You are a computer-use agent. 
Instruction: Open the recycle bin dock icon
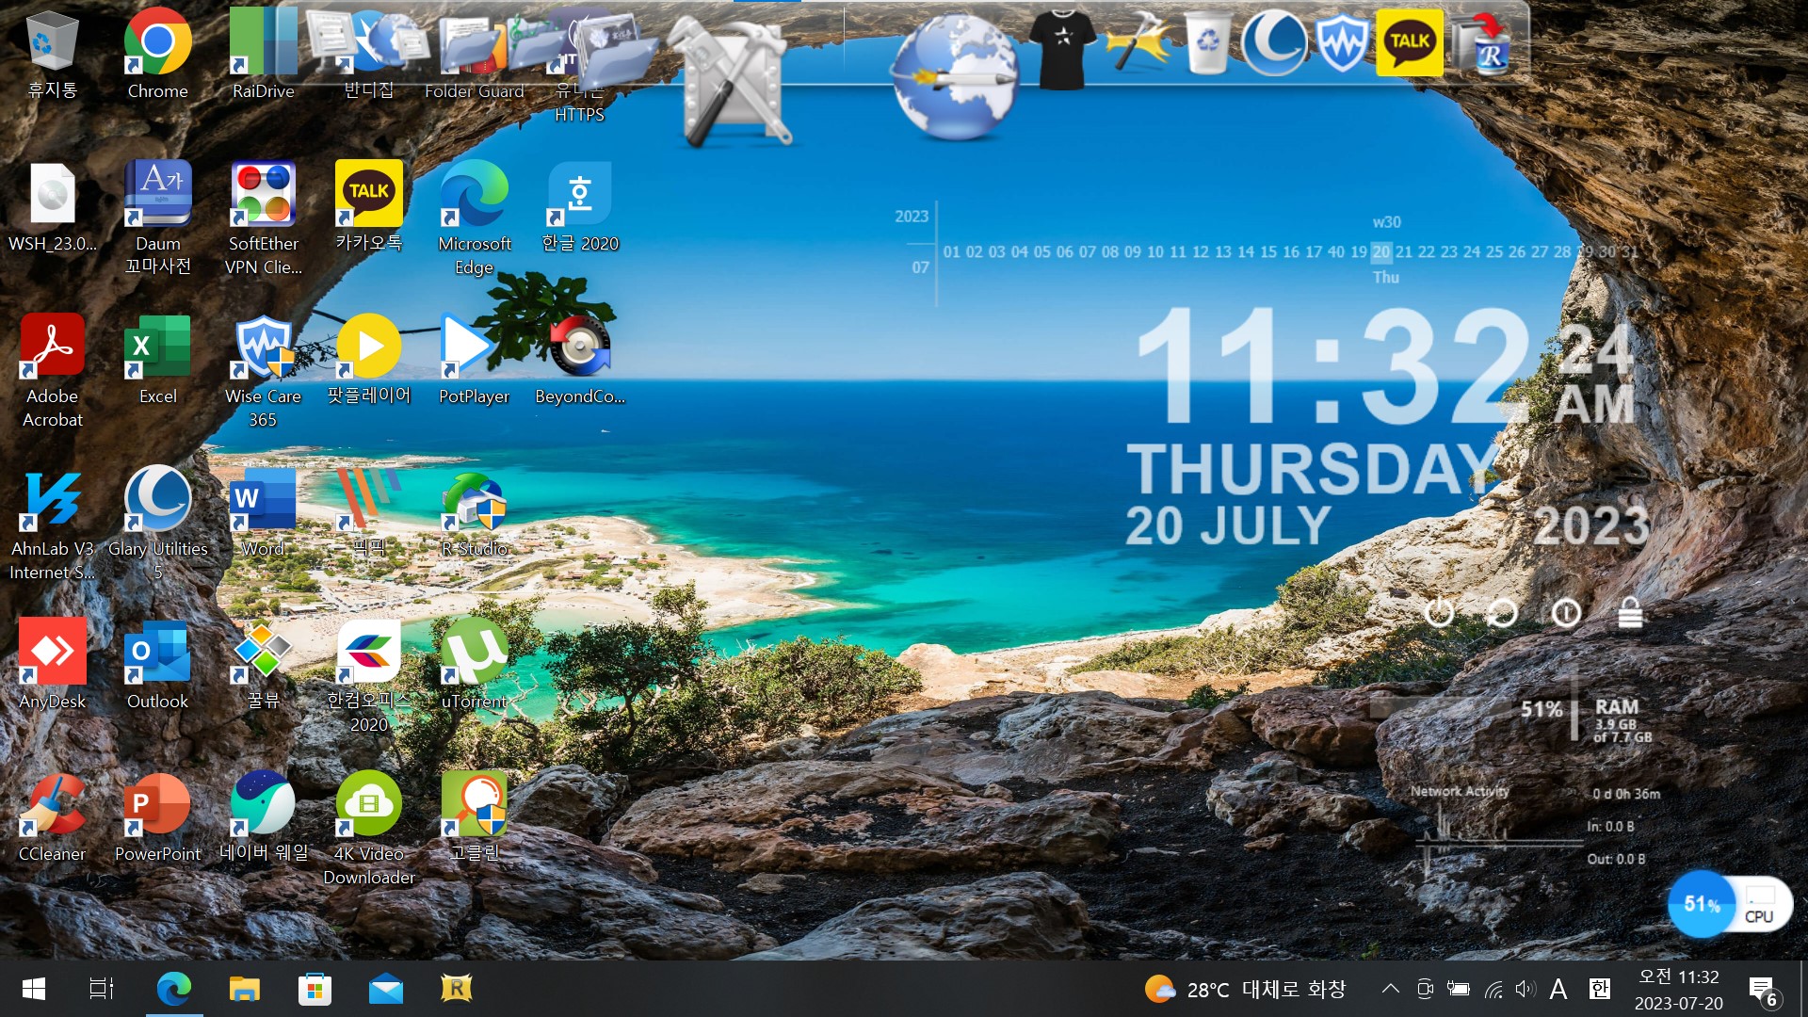[x=1208, y=43]
